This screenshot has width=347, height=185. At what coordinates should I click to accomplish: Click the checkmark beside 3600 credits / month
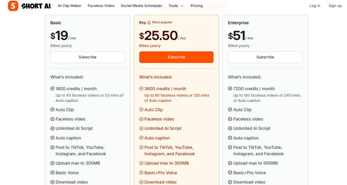(141, 89)
